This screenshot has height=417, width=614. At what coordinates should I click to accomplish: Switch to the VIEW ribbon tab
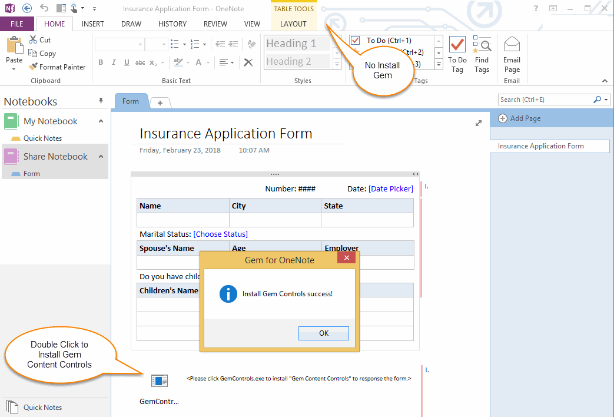click(x=252, y=24)
